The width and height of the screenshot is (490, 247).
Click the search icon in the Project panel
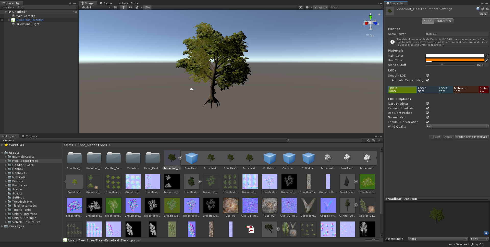coord(288,140)
